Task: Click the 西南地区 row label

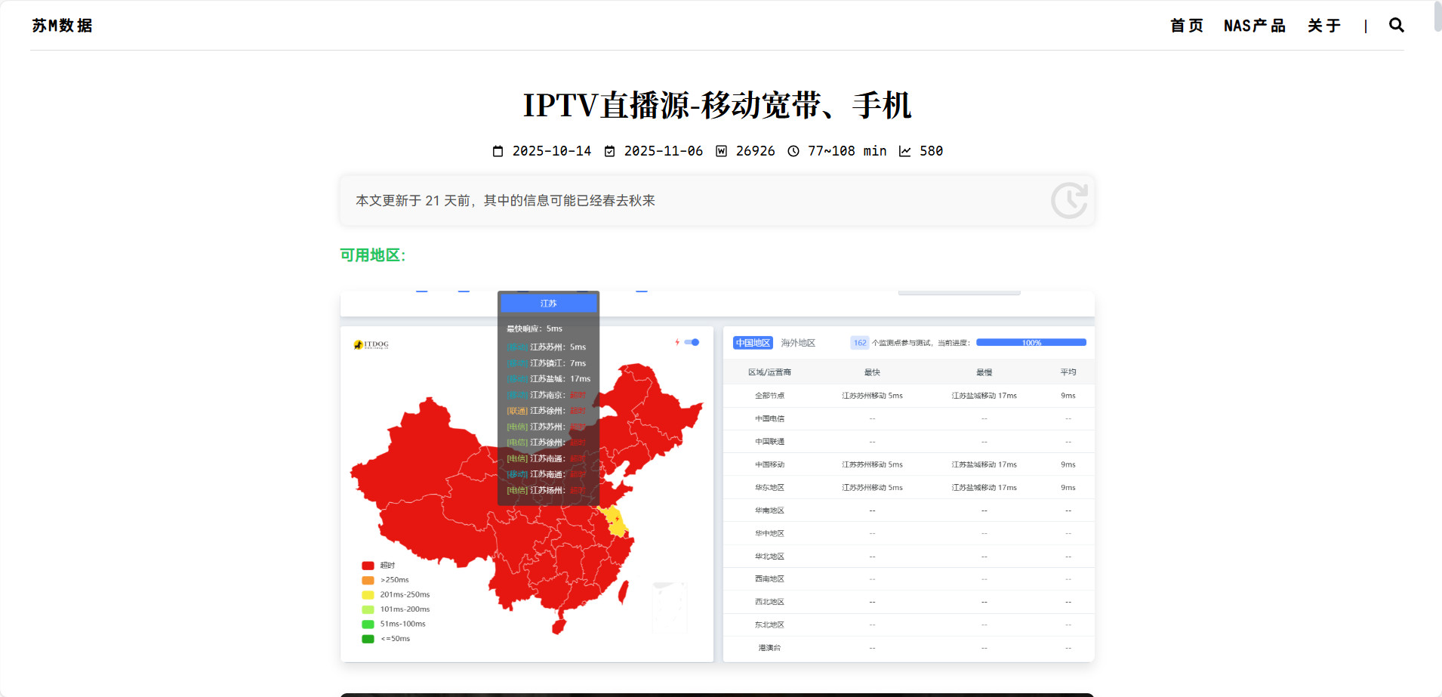Action: [x=769, y=579]
